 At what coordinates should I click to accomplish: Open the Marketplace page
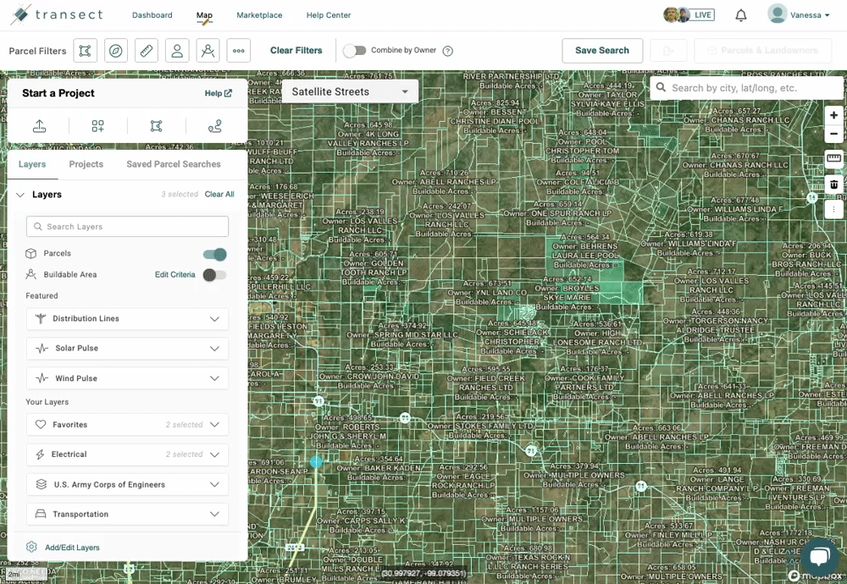point(259,15)
